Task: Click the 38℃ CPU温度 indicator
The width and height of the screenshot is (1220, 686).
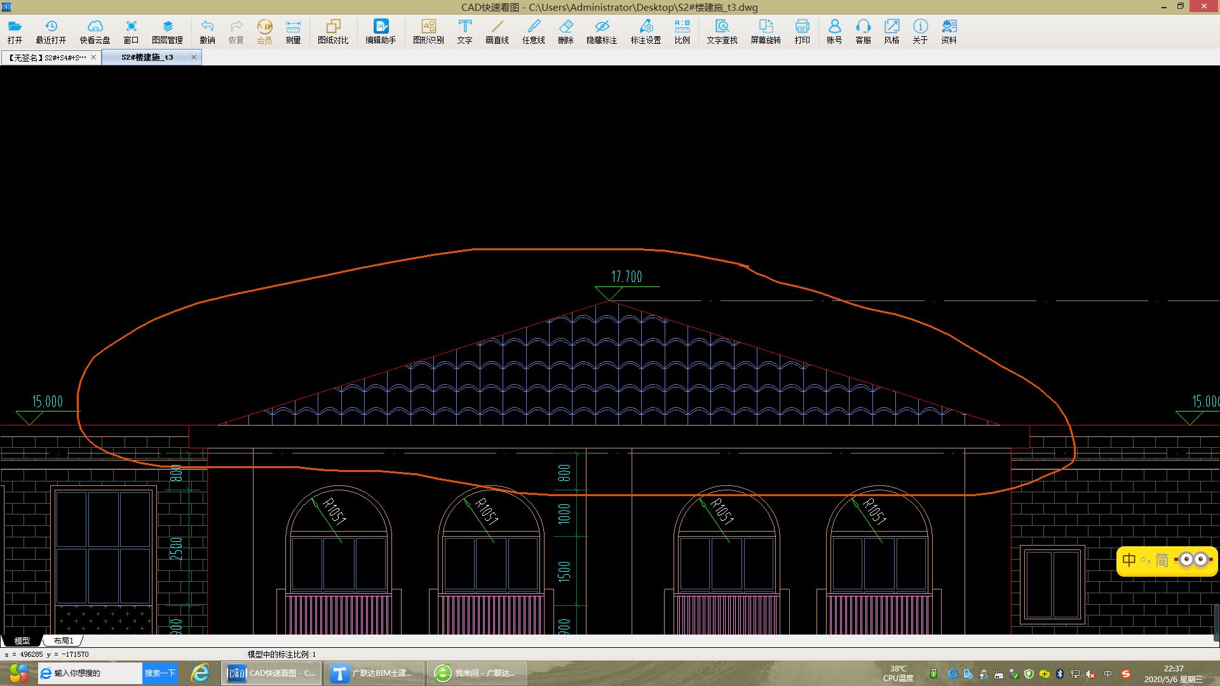Action: 898,674
